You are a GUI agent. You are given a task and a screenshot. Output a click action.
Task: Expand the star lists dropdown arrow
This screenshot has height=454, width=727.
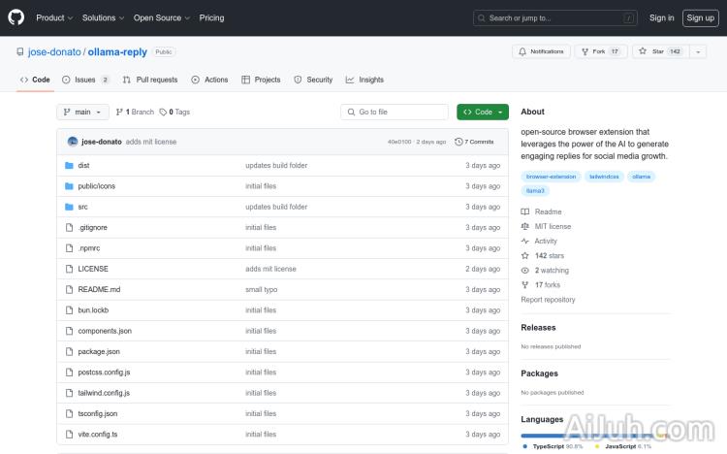click(698, 51)
